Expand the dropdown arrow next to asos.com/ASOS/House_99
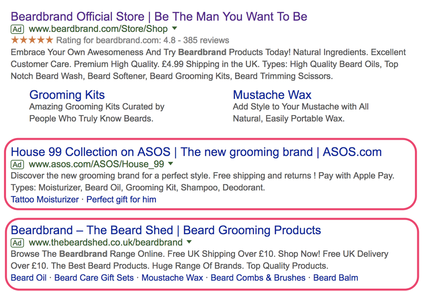The image size is (422, 292). point(171,164)
